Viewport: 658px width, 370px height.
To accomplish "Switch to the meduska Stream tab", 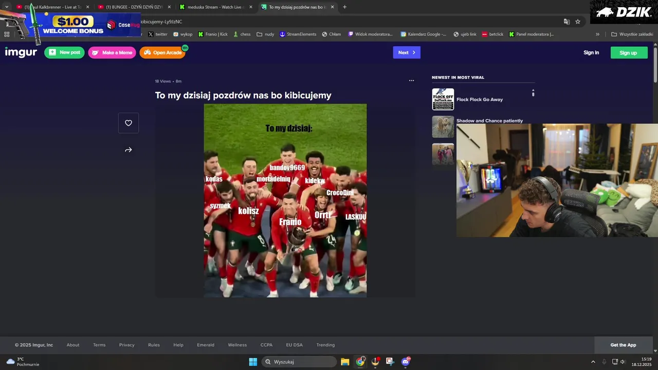I will (x=215, y=7).
